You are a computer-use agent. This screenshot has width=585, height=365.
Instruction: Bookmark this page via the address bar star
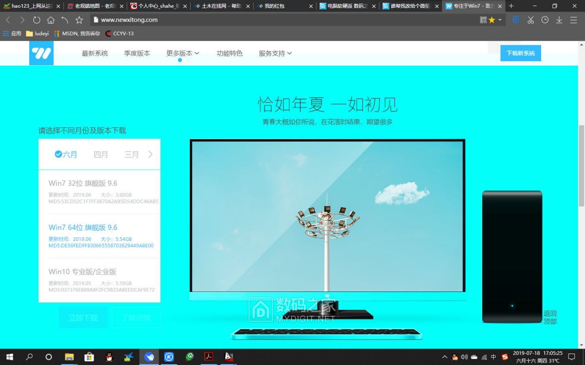[79, 20]
